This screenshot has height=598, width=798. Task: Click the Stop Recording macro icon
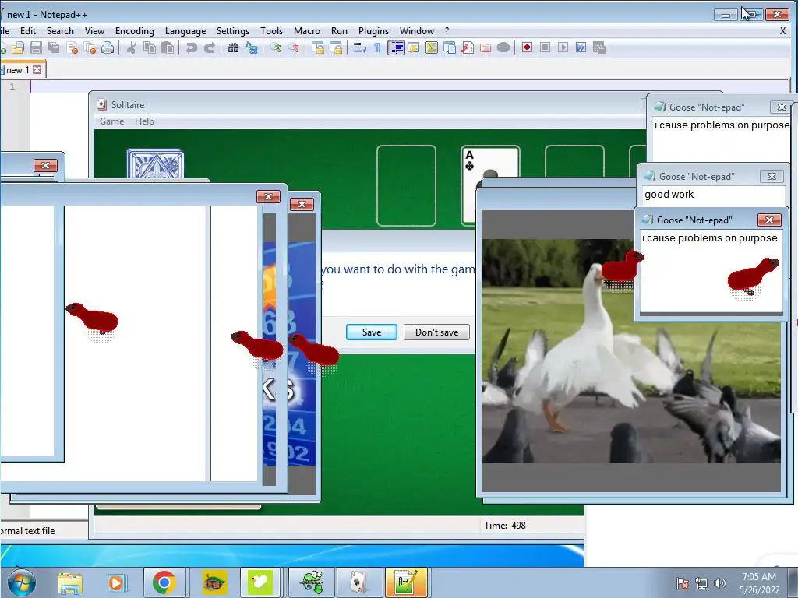pyautogui.click(x=545, y=47)
